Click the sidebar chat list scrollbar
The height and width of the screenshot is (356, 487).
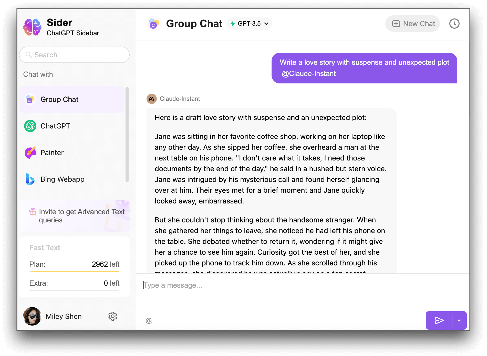[127, 135]
